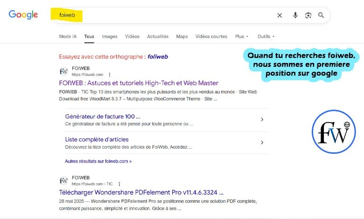Click snippet text 'Ce générateur de facture a été pensé'

point(129,124)
